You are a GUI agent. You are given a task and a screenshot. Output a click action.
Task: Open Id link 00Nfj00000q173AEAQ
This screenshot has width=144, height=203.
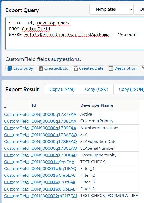tap(54, 135)
